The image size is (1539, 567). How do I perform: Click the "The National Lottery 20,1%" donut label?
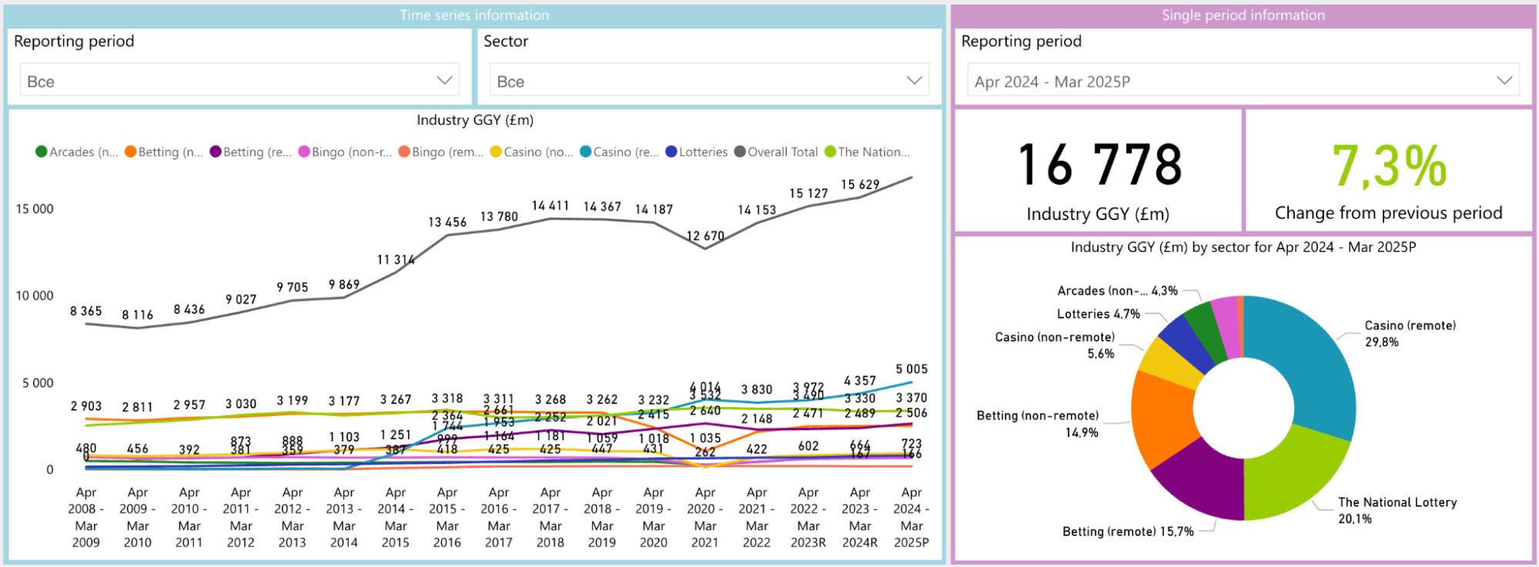tap(1397, 510)
